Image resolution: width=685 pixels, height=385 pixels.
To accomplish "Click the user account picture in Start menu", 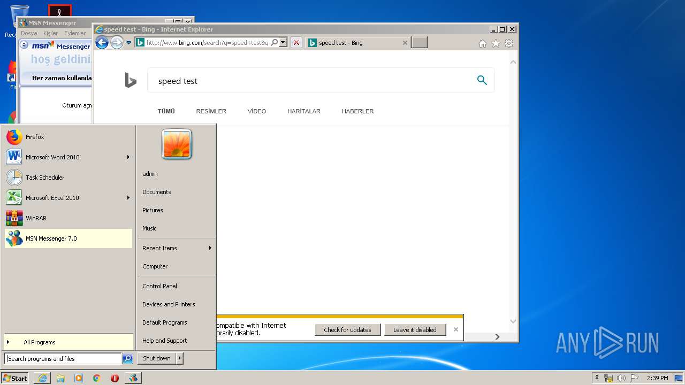I will (177, 144).
